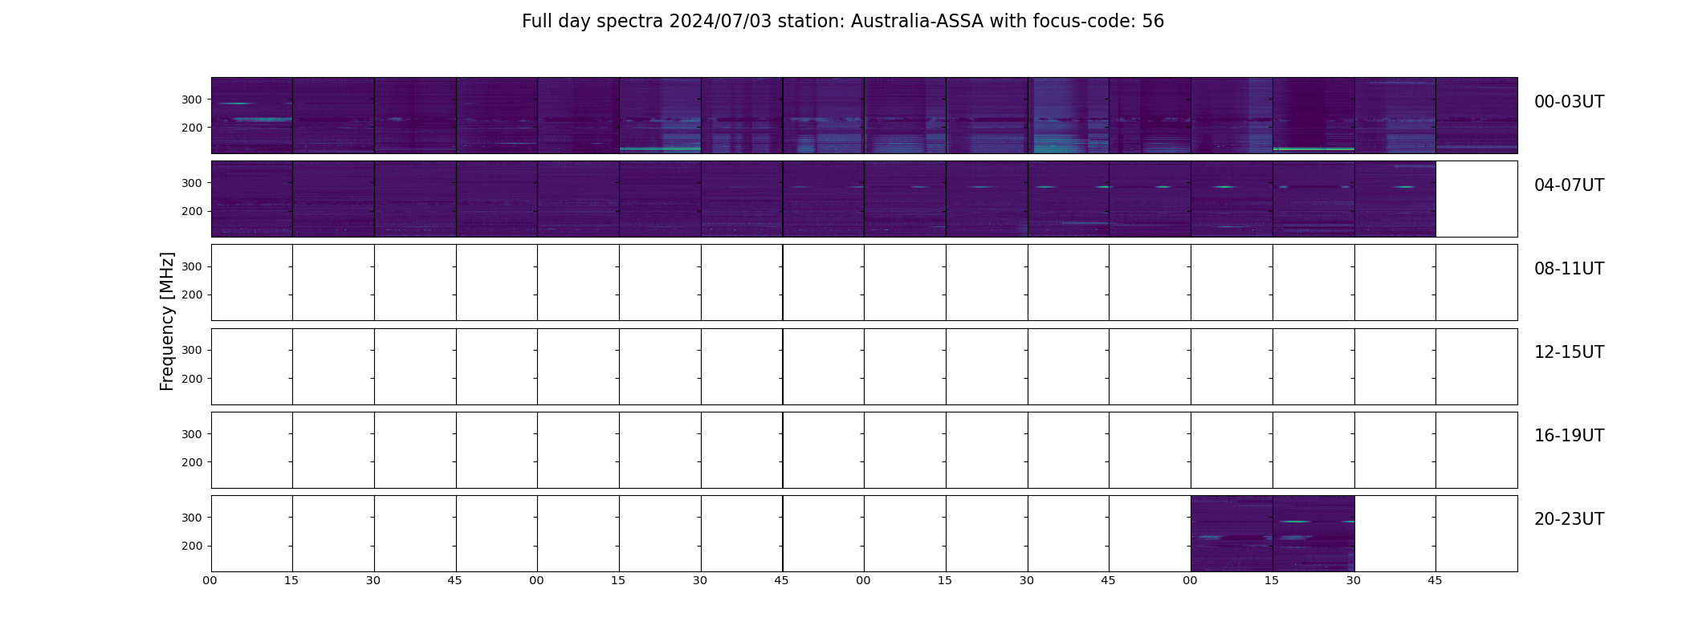Click the 08-11UT row label
Image resolution: width=1686 pixels, height=642 pixels.
1569,269
